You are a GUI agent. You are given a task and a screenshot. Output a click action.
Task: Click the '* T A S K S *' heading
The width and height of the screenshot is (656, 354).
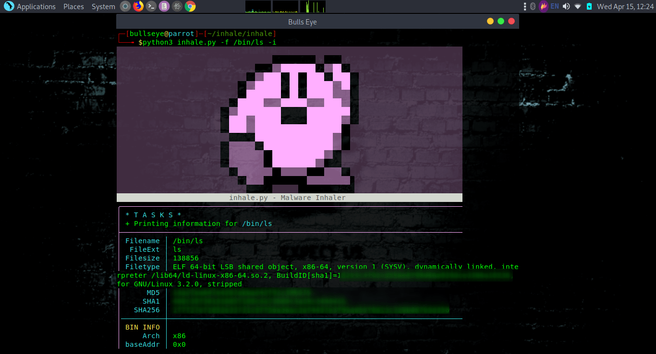154,215
